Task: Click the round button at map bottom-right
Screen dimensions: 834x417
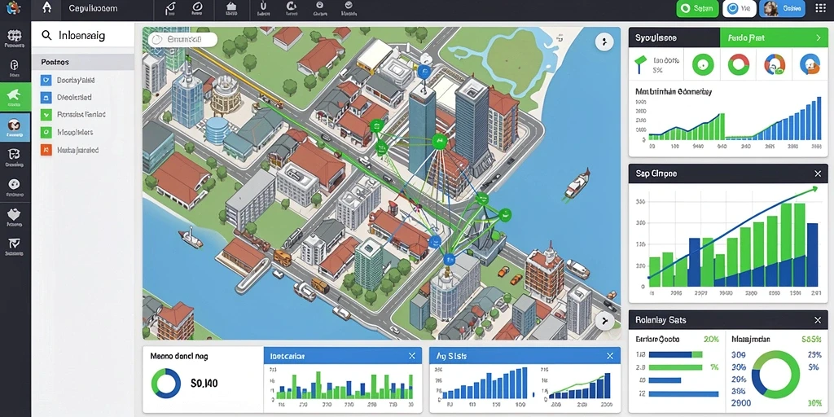Action: (x=604, y=320)
